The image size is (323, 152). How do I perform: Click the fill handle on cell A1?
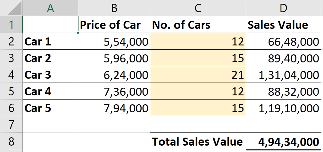coord(78,33)
